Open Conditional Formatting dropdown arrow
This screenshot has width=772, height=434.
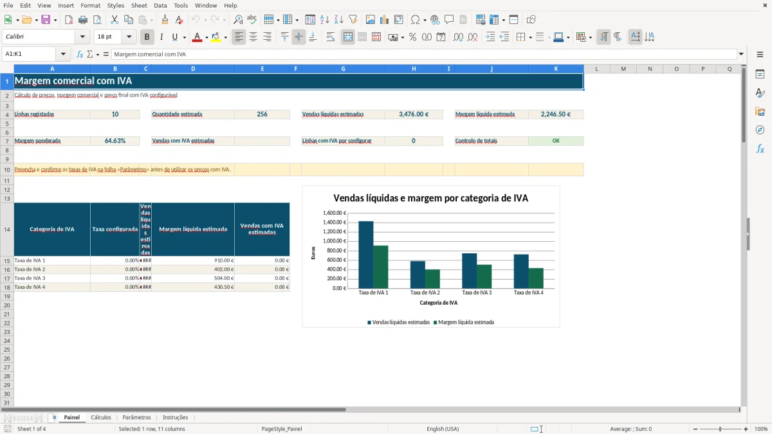click(589, 37)
